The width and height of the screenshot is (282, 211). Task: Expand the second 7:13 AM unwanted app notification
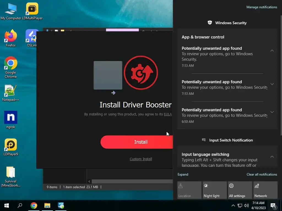coord(272,84)
